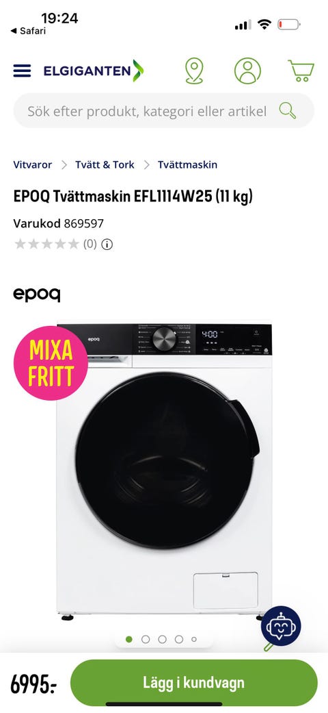Screen dimensions: 328x713
Task: Return to Safari via back arrow
Action: (x=27, y=31)
